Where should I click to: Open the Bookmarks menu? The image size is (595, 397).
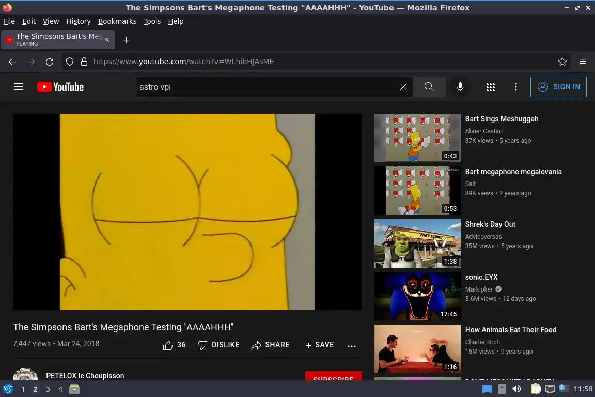[117, 21]
